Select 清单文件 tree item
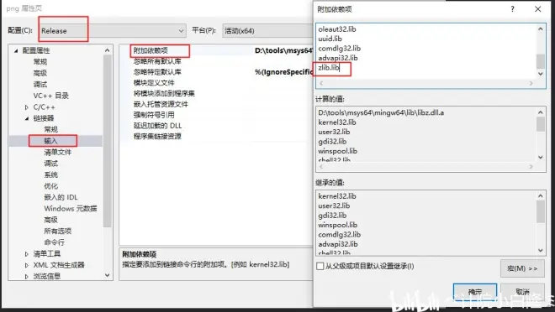The image size is (555, 312). pos(58,152)
